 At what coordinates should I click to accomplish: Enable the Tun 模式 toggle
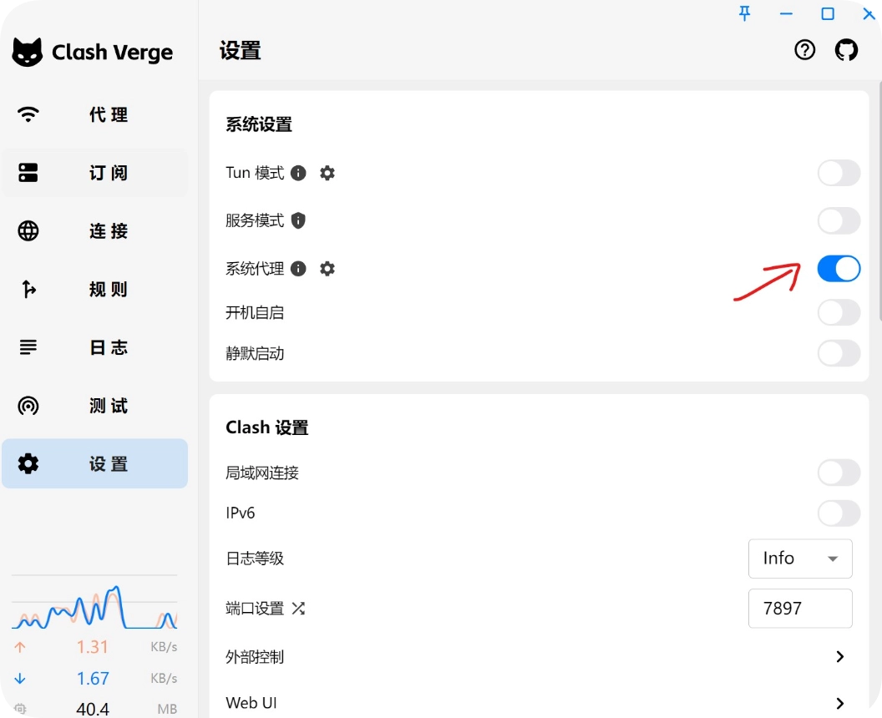click(x=838, y=173)
